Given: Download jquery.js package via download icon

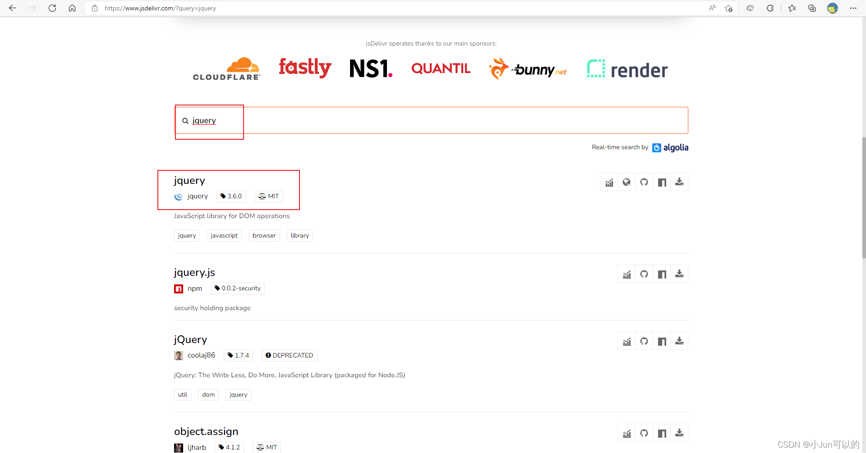Looking at the screenshot, I should click(x=679, y=274).
